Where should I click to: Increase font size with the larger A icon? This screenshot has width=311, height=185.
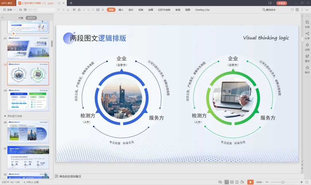(x=59, y=10)
